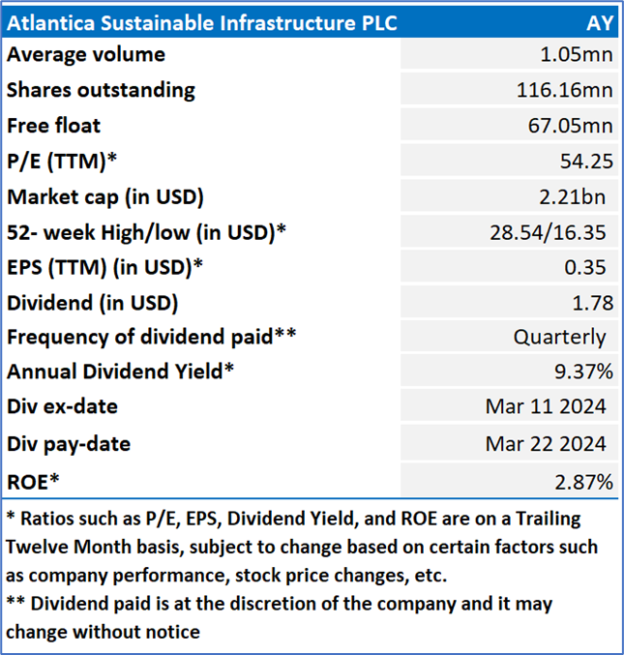Select the AY ticker symbol cell

click(599, 23)
